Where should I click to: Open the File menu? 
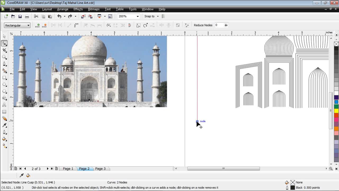click(12, 9)
